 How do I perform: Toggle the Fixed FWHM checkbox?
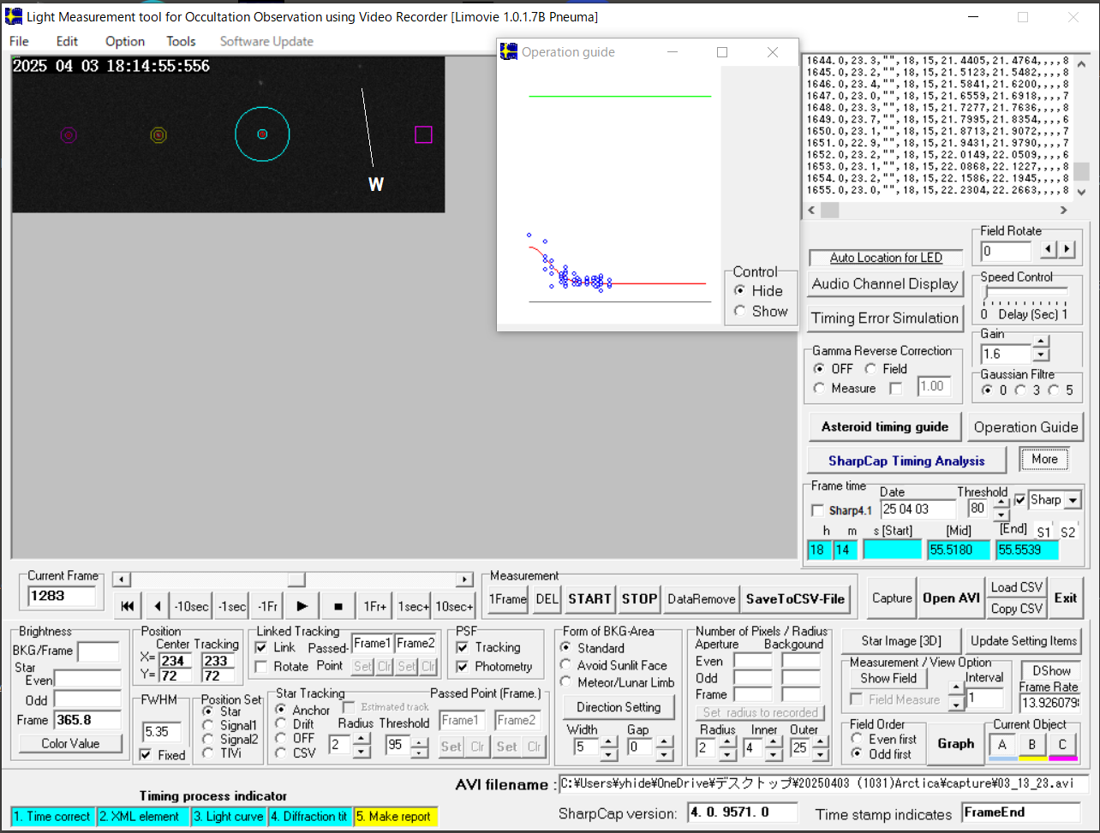[x=146, y=754]
